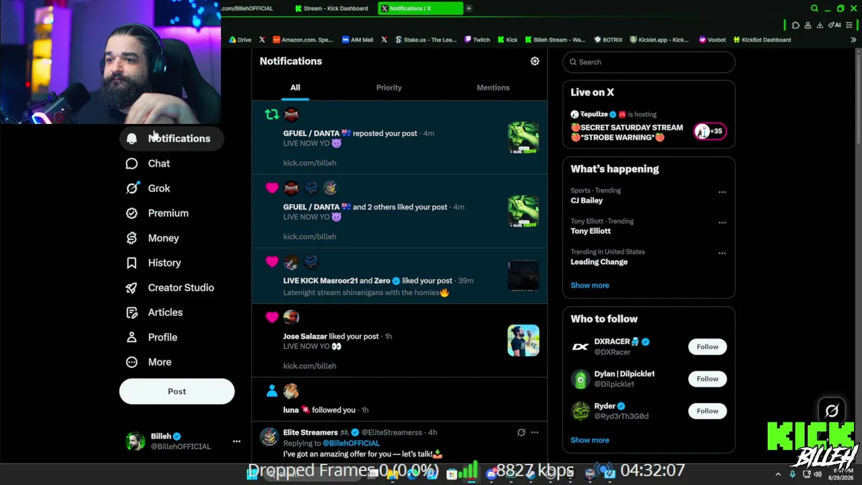Viewport: 862px width, 485px height.
Task: Open the BOTRIX bookmark
Action: tap(607, 40)
